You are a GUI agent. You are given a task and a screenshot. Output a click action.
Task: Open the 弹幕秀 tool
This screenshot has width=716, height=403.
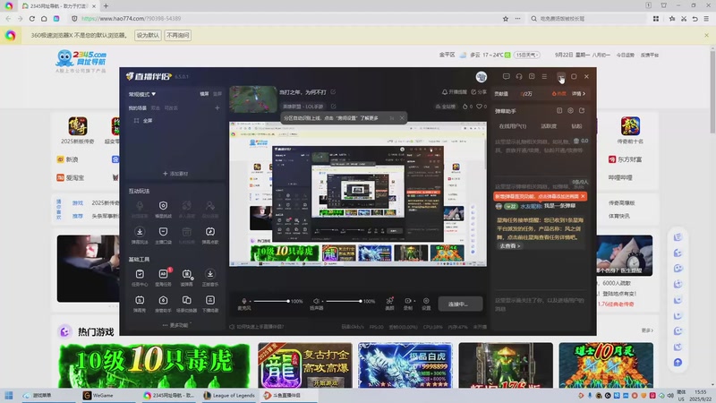point(140,304)
